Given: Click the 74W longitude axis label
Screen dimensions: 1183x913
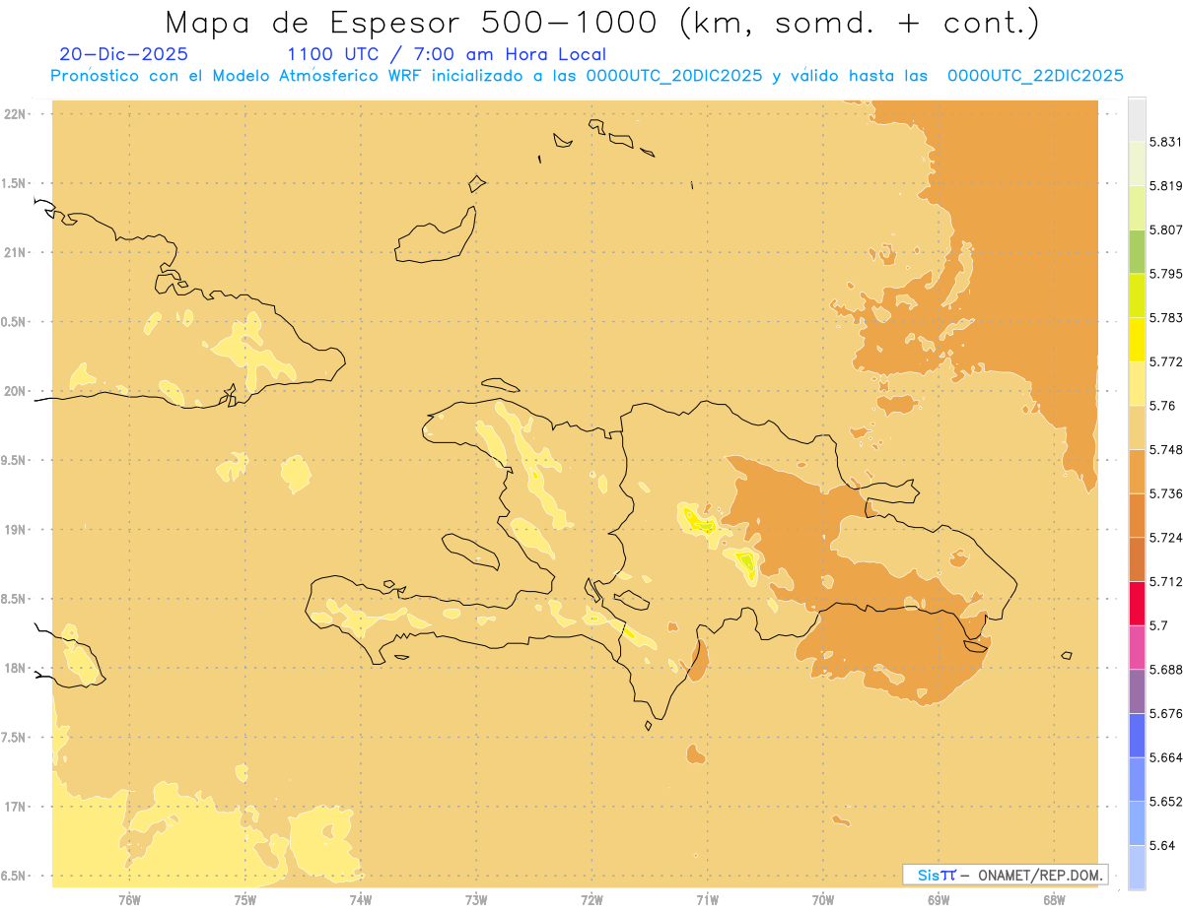Looking at the screenshot, I should 360,899.
